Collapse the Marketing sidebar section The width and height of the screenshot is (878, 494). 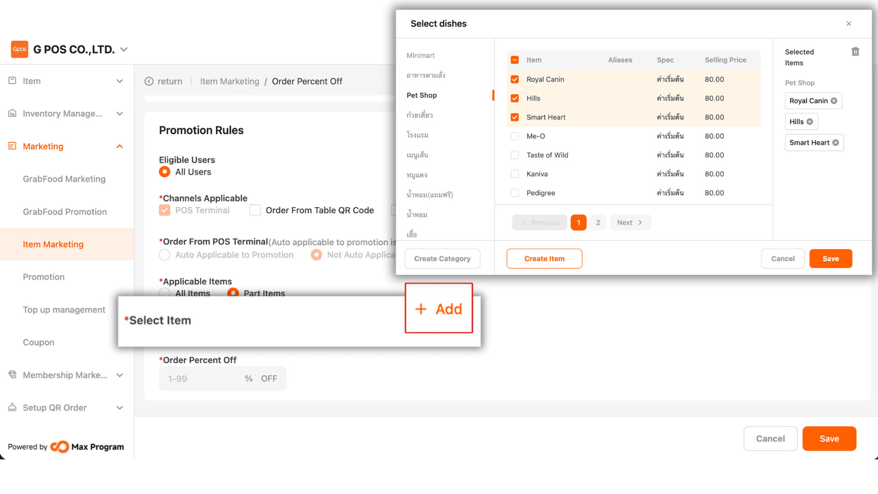point(120,146)
